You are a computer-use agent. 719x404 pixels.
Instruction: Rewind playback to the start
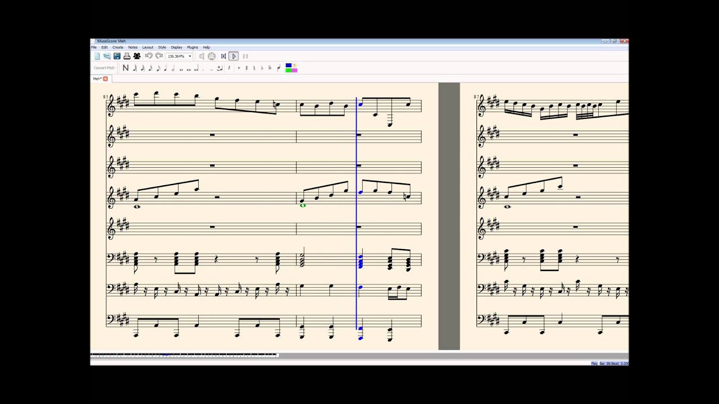[x=224, y=56]
